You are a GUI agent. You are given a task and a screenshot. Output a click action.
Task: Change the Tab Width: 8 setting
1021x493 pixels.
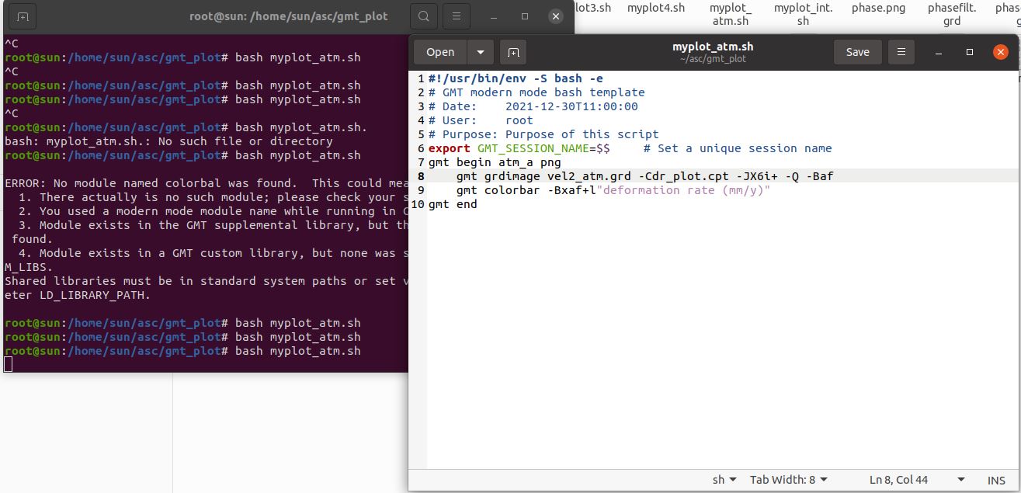(788, 480)
